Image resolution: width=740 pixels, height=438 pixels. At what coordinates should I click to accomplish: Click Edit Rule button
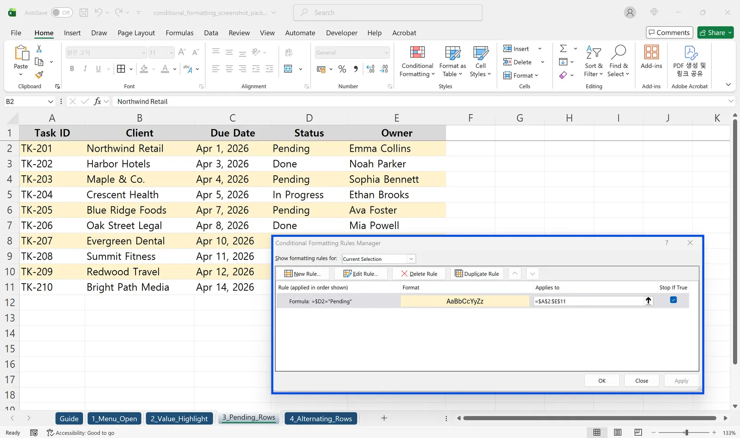[x=361, y=274]
